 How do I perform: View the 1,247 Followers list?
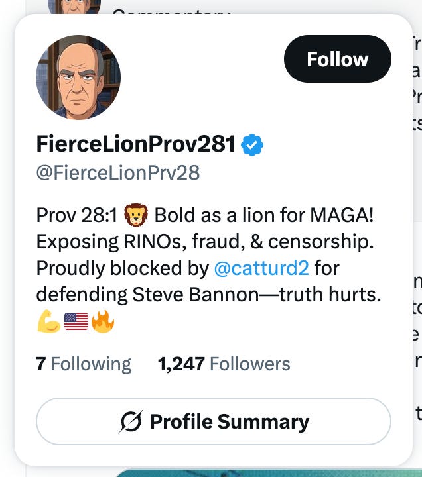(224, 364)
